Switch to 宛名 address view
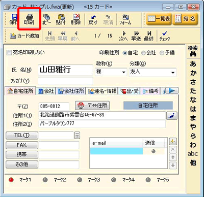This screenshot has width=204, height=197. [x=186, y=19]
